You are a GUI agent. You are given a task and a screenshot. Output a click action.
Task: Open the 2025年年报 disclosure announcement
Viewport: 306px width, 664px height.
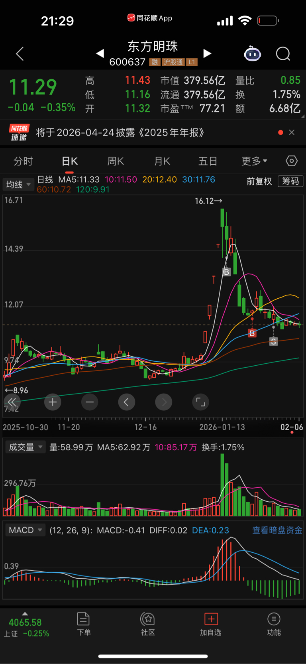pos(120,132)
